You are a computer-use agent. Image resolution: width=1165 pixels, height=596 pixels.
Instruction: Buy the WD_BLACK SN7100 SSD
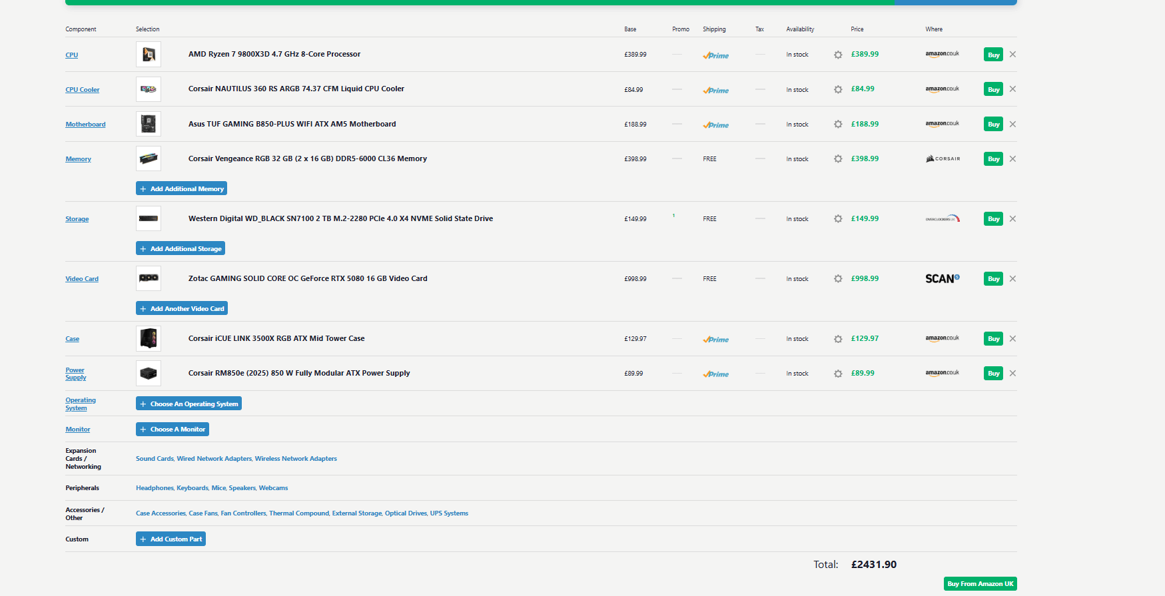coord(992,219)
